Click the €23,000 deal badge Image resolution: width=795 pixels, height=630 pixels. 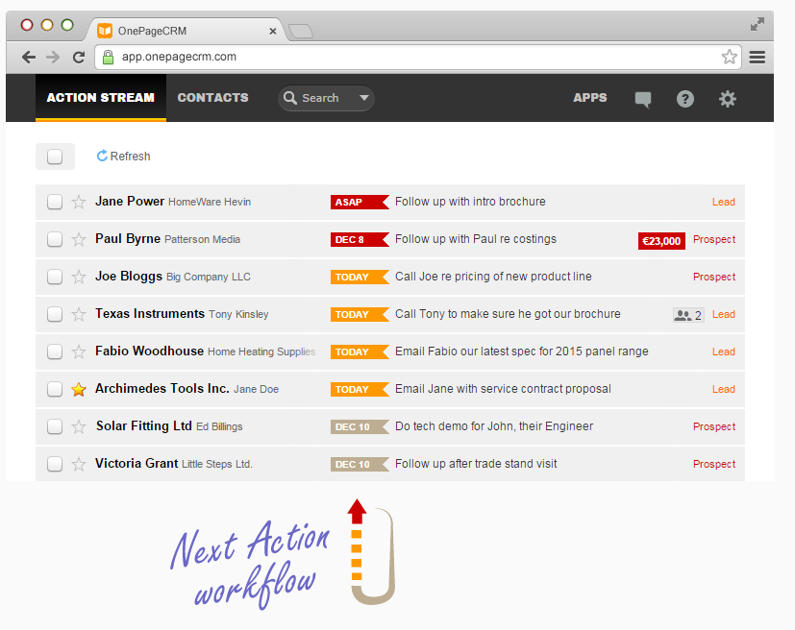(x=661, y=241)
